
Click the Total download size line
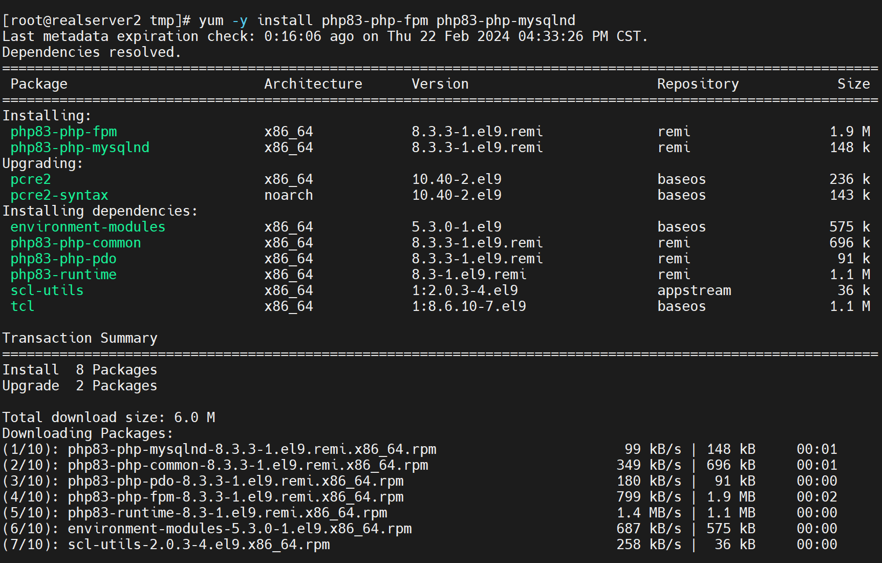click(109, 418)
